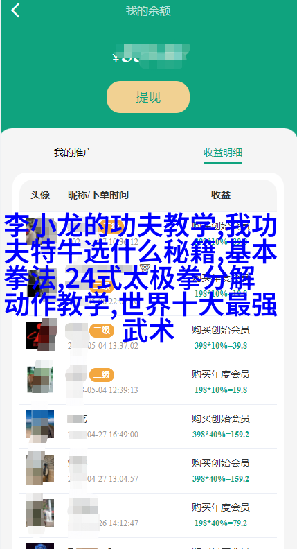The image size is (297, 549).
Task: Tap 二级 badge in the 13:37:02 row
Action: (x=102, y=331)
